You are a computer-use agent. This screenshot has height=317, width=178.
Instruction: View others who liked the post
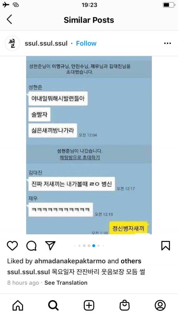tap(131, 261)
